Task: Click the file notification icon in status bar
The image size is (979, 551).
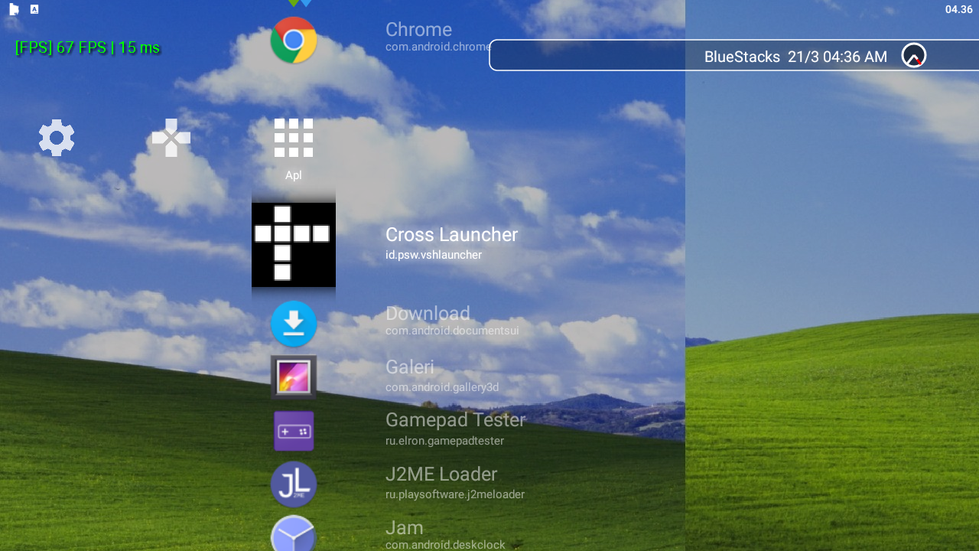Action: pos(14,9)
